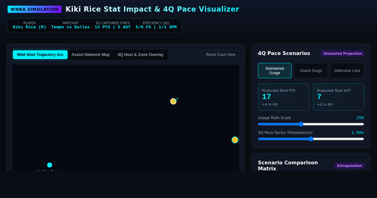Click the Extrapolation badge
377x198 pixels.
[x=349, y=166]
